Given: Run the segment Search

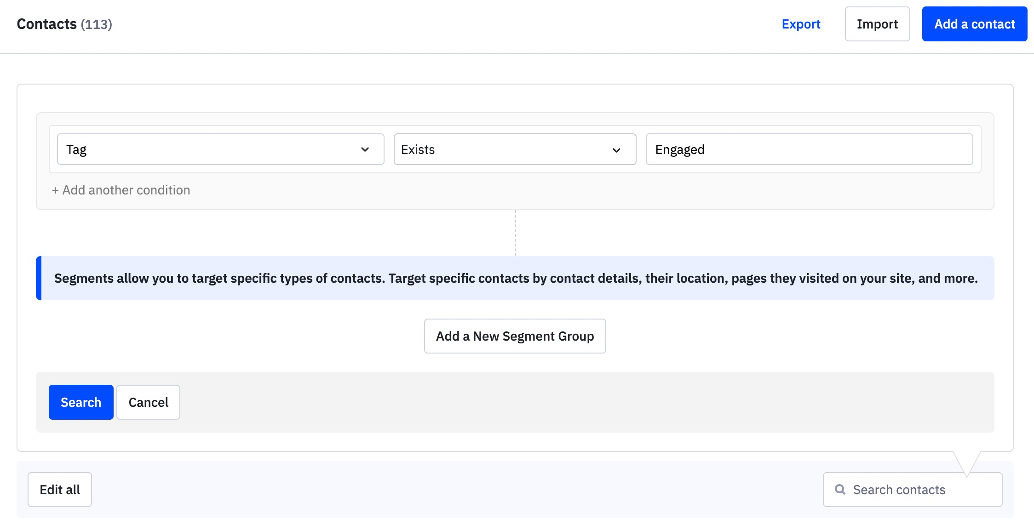Looking at the screenshot, I should 80,402.
